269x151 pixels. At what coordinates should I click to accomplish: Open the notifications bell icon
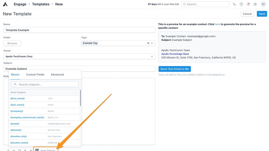[248, 4]
